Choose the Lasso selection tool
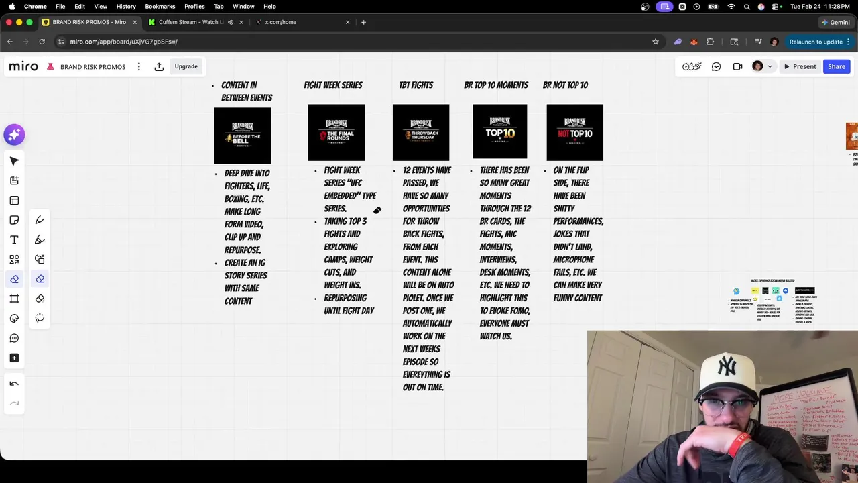Screen dimensions: 858x483 click(40, 319)
